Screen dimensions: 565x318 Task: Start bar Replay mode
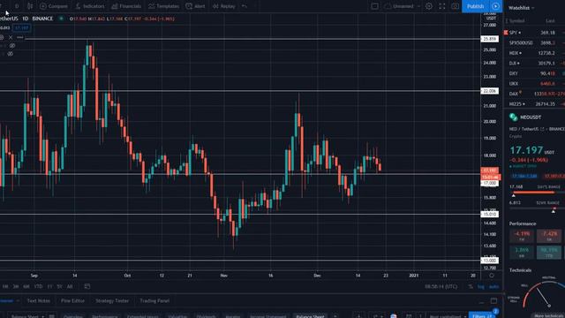[223, 6]
